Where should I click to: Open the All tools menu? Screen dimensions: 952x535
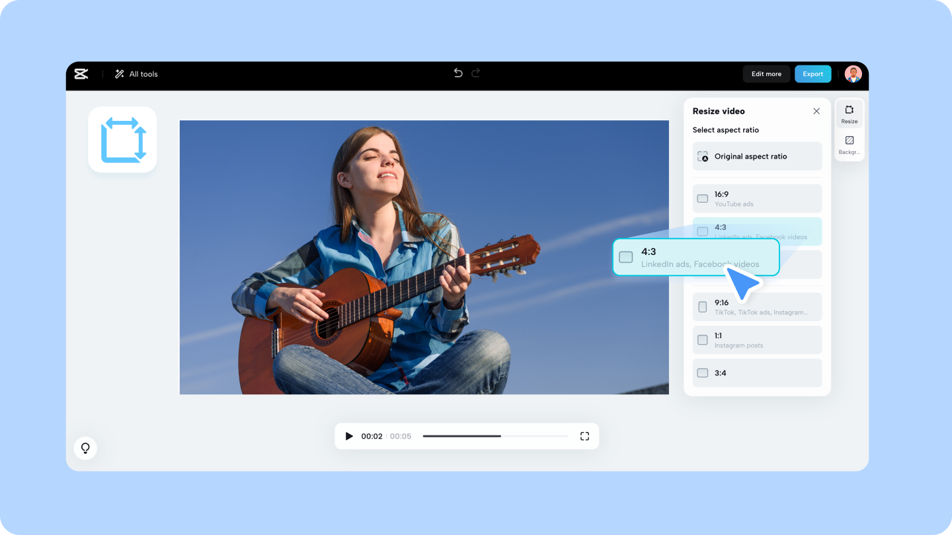(136, 74)
